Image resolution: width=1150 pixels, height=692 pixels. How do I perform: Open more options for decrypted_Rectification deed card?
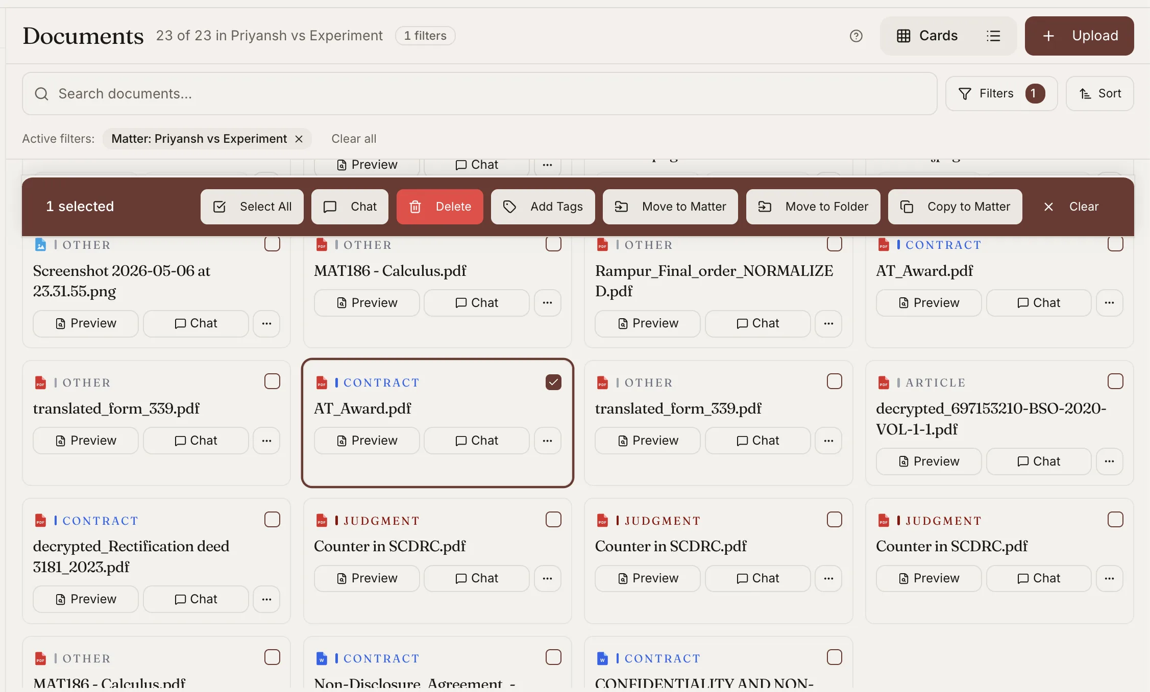click(266, 599)
